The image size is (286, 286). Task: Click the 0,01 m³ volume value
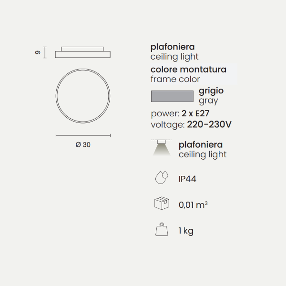pos(193,205)
